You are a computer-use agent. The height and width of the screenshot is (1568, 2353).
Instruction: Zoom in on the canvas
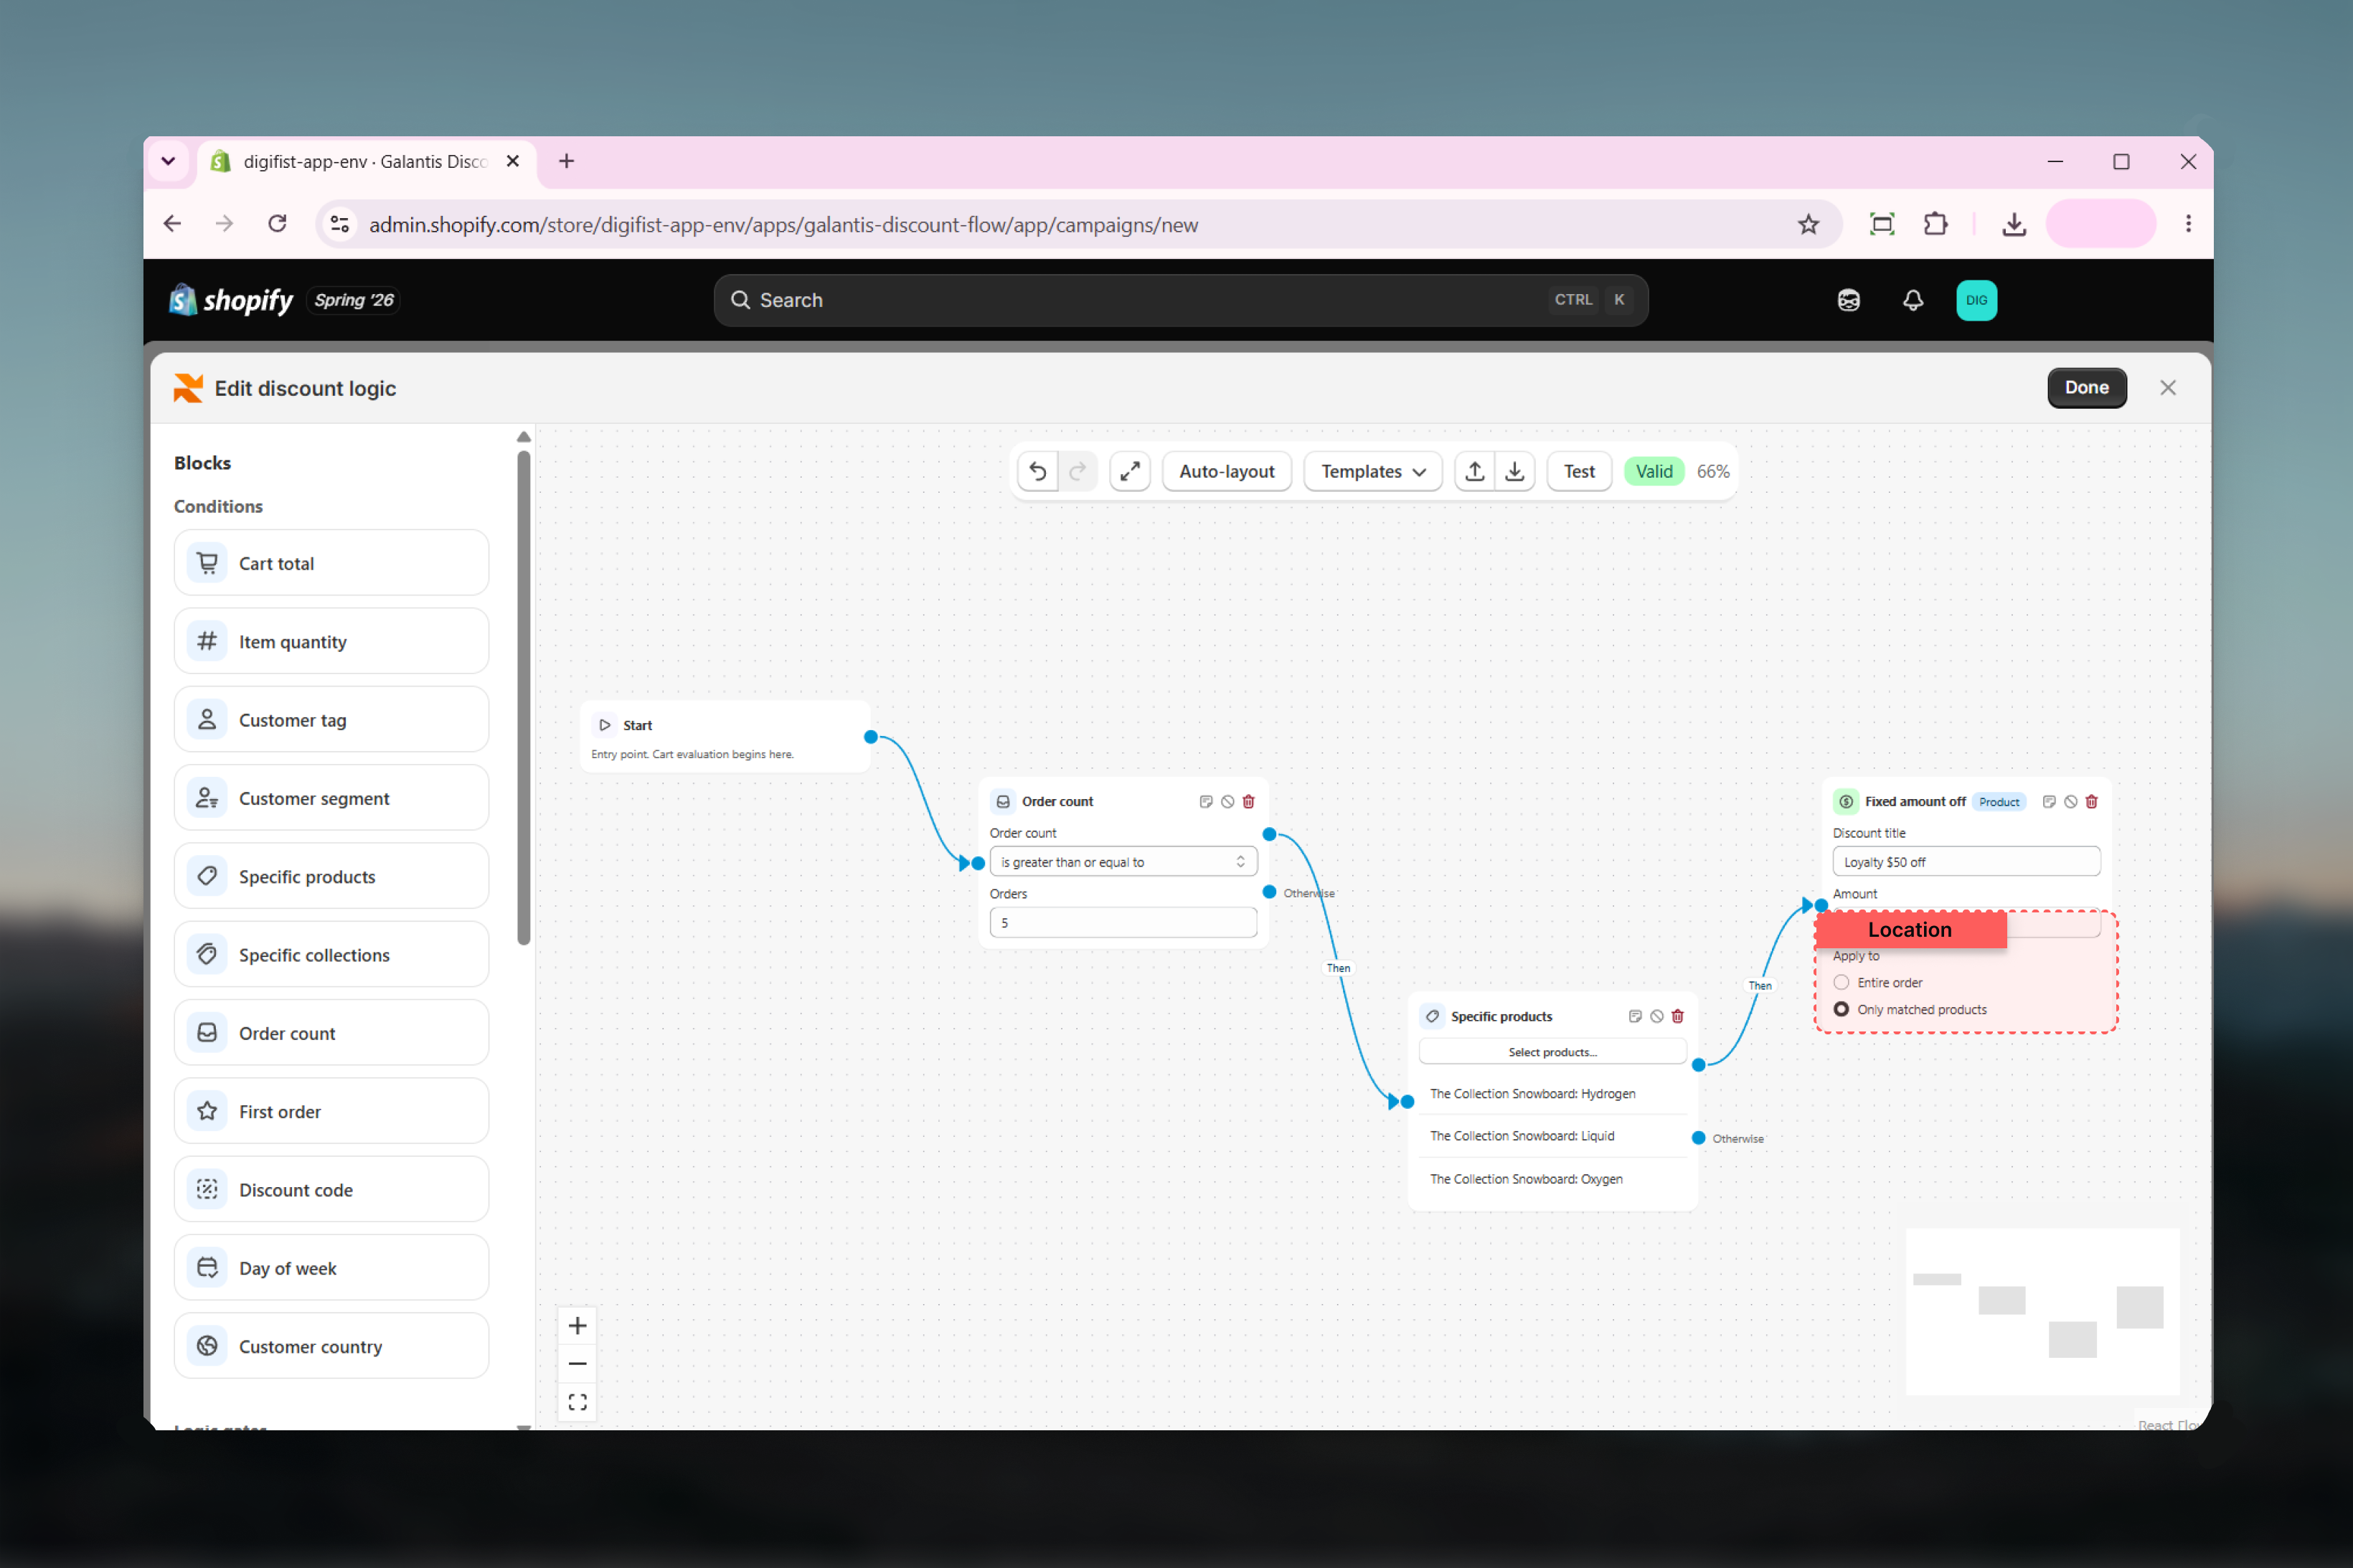tap(577, 1325)
